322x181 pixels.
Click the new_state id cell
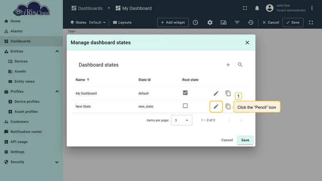coord(146,107)
